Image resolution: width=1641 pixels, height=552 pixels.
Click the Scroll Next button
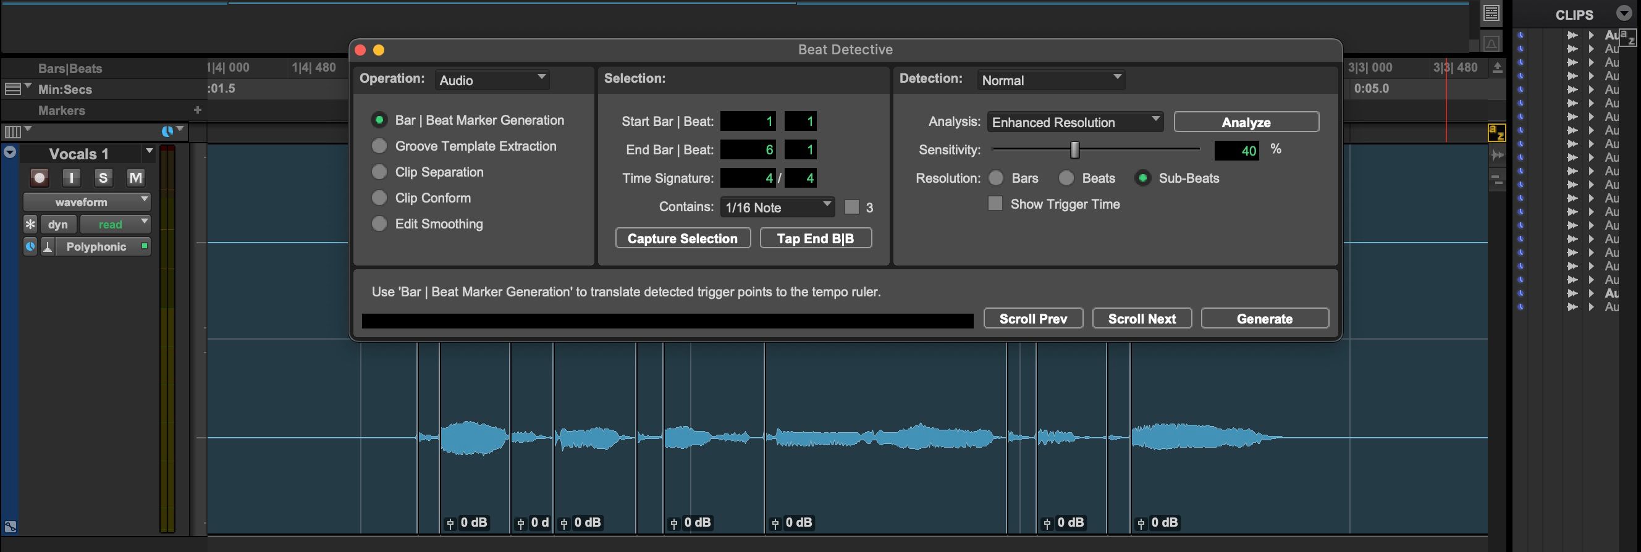point(1142,319)
